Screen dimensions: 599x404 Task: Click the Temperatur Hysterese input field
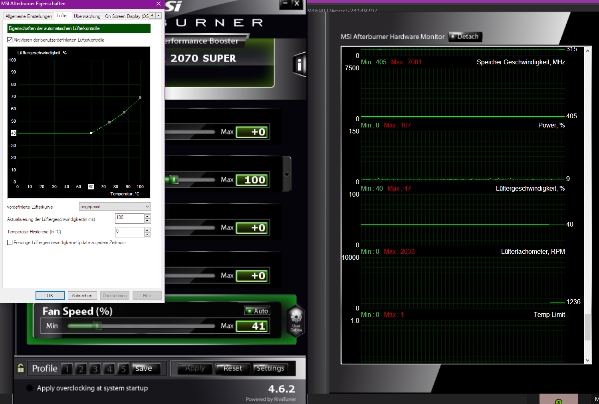129,232
